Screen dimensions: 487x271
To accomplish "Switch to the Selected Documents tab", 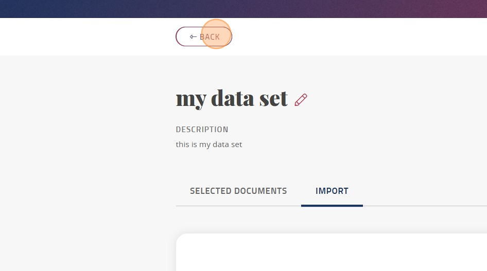I will (x=238, y=191).
